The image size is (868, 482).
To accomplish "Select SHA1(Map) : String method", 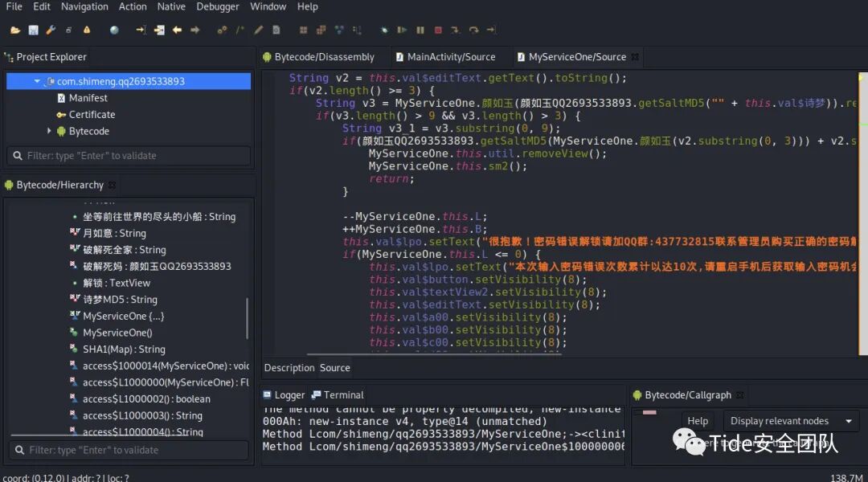I will [x=124, y=349].
